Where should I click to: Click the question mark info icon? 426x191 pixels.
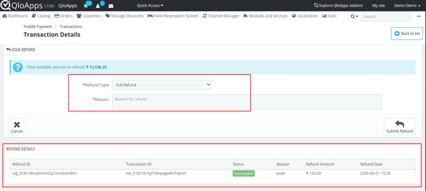[x=18, y=67]
